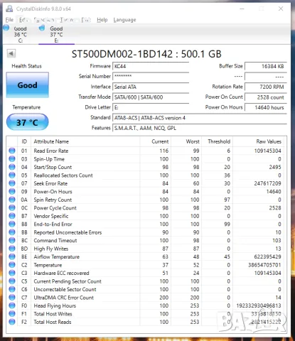The height and width of the screenshot is (341, 295).
Task: Click the Good health status button
Action: 28,85
